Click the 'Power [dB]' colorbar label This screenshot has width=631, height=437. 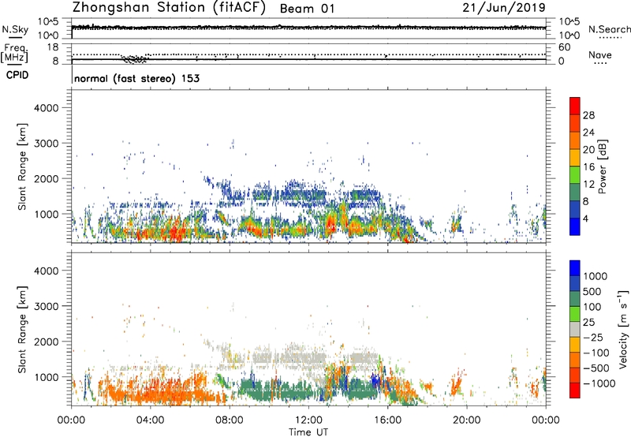(603, 166)
